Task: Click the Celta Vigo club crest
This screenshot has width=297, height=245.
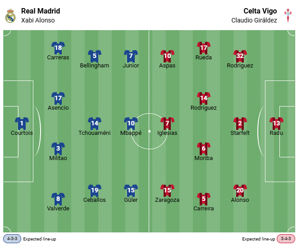Action: (288, 16)
